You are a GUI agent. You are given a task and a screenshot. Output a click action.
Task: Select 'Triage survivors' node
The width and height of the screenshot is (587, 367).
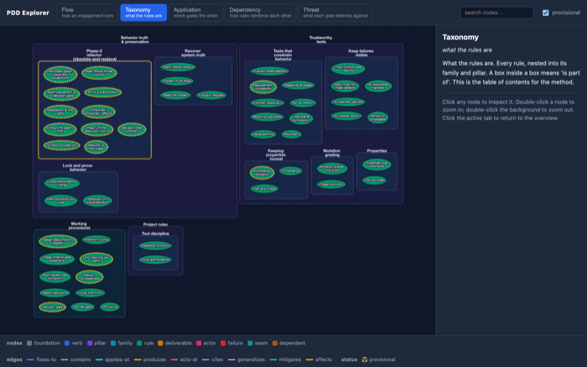point(331,184)
